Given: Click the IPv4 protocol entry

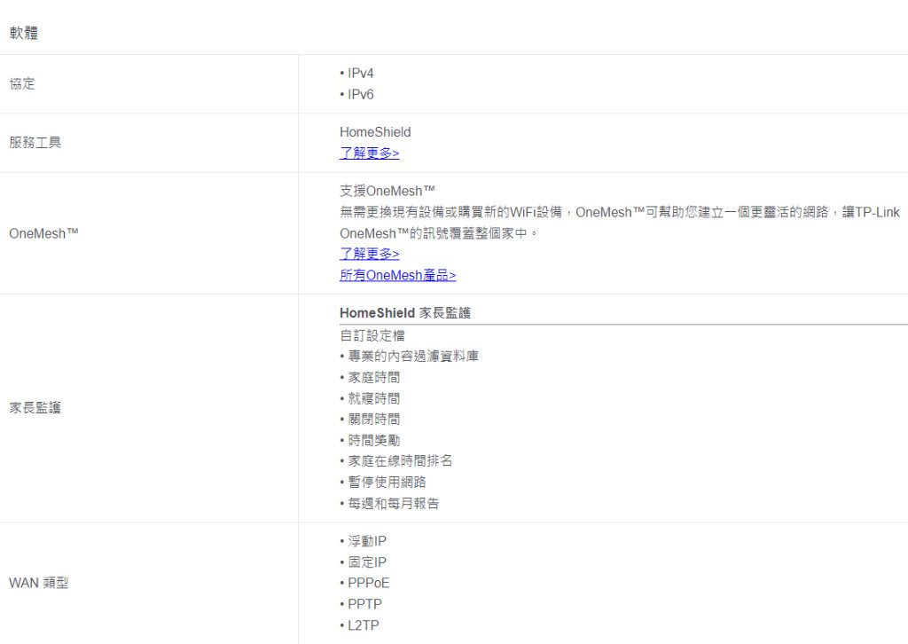Looking at the screenshot, I should tap(360, 74).
